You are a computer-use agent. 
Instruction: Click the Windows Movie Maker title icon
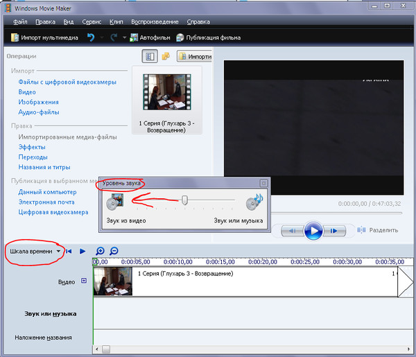point(8,8)
